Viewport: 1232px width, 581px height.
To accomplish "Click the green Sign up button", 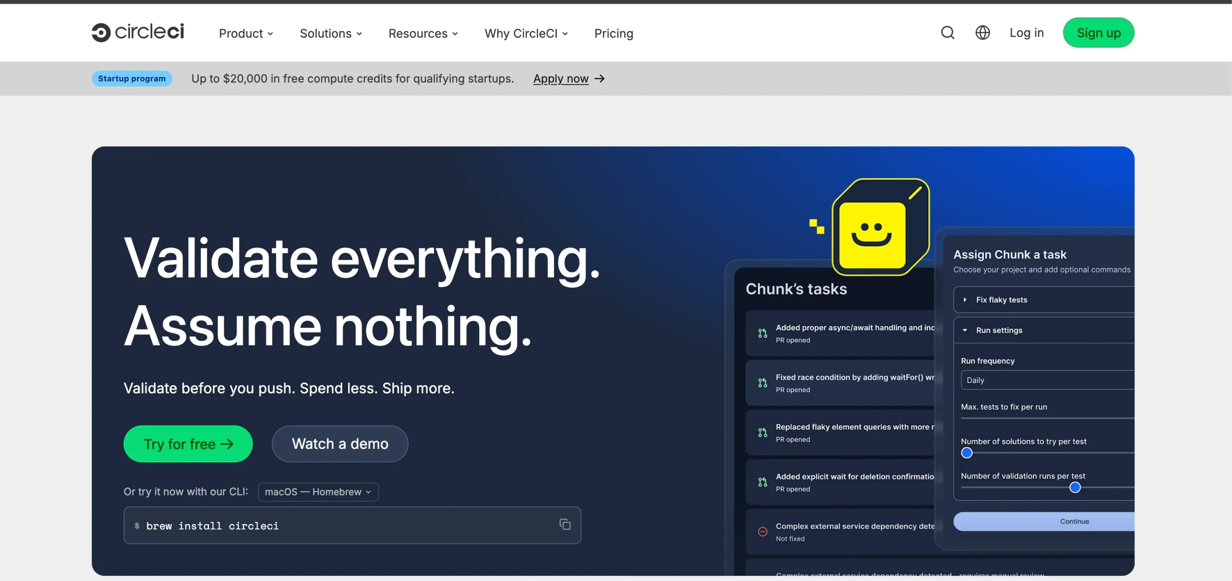I will pos(1099,33).
